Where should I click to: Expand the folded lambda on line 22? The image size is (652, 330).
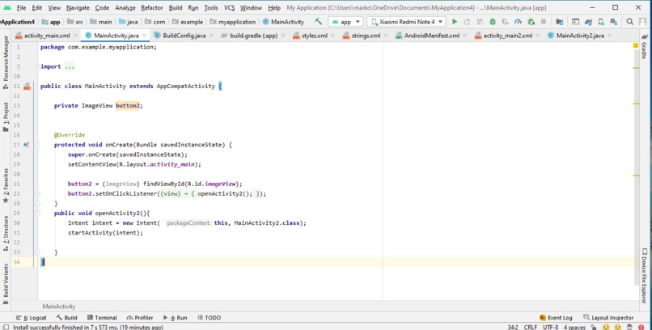(37, 193)
